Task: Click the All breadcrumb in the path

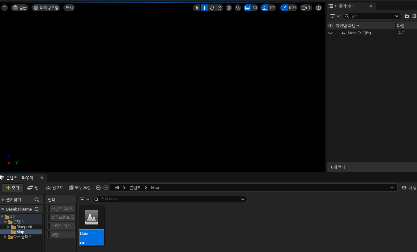Action: point(117,188)
